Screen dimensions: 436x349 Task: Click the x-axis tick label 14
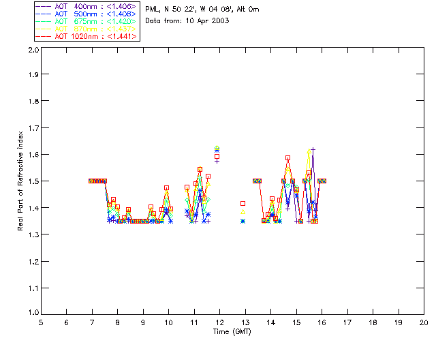point(271,322)
